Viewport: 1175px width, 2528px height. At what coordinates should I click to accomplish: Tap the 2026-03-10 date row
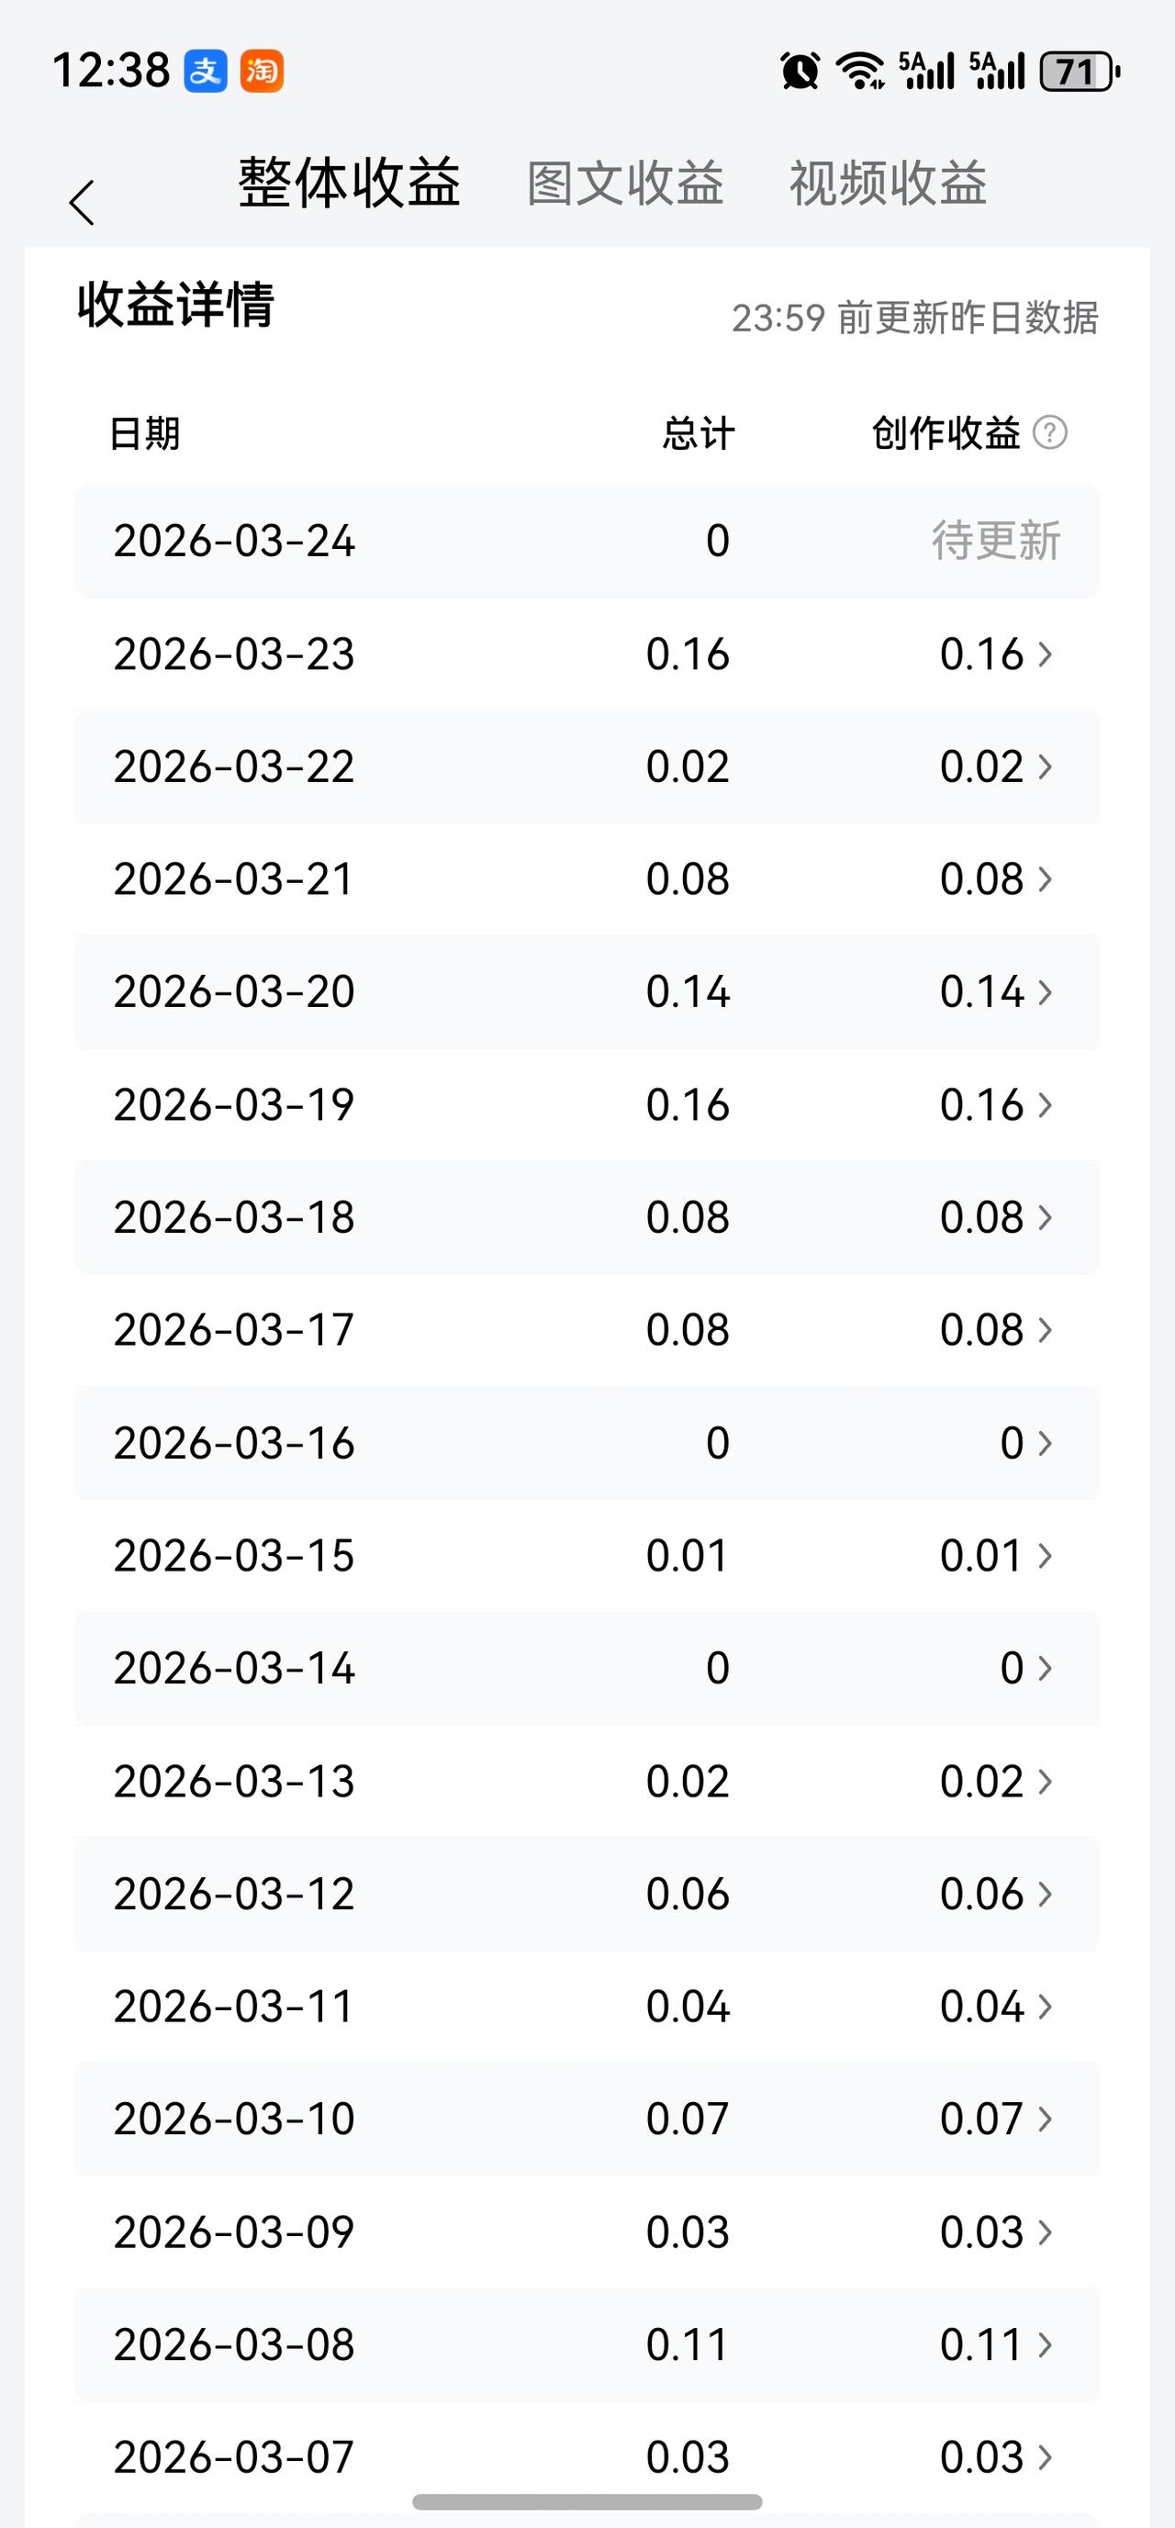coord(234,2119)
